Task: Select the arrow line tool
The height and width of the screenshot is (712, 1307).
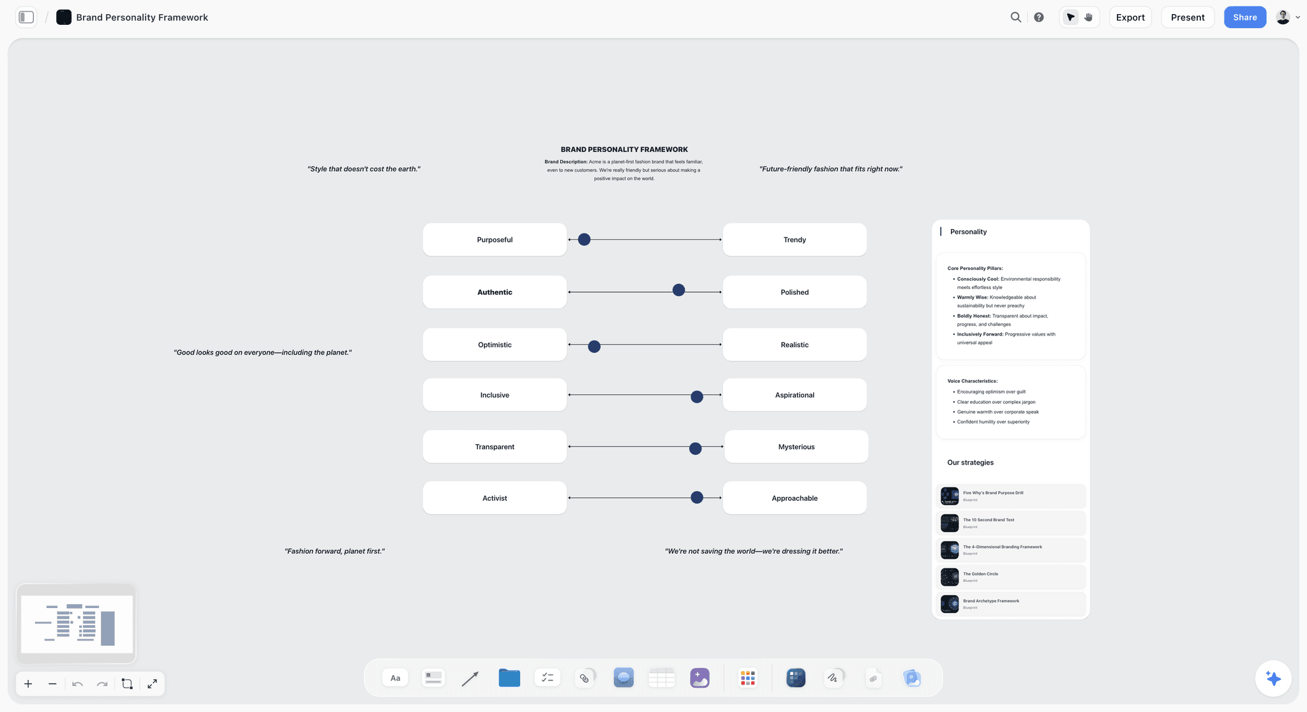Action: pos(470,678)
